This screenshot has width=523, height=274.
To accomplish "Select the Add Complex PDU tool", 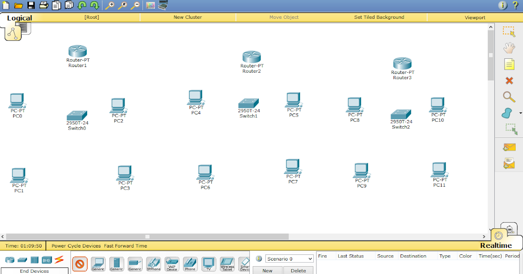I will (x=509, y=163).
